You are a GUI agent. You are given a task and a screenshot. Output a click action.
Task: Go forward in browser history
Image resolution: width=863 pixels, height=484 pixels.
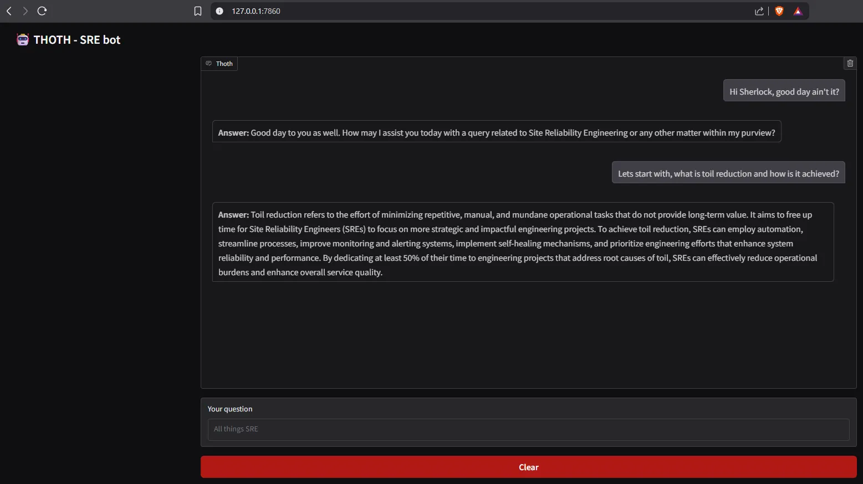(25, 11)
